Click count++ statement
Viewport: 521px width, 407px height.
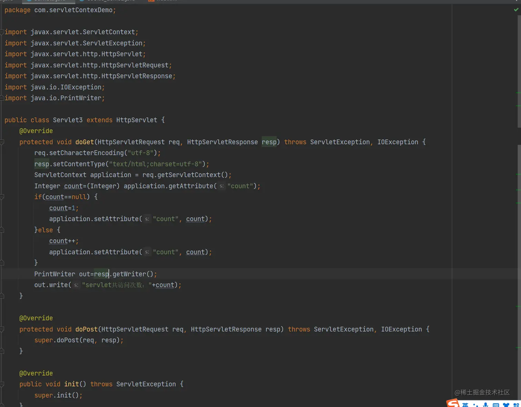62,241
